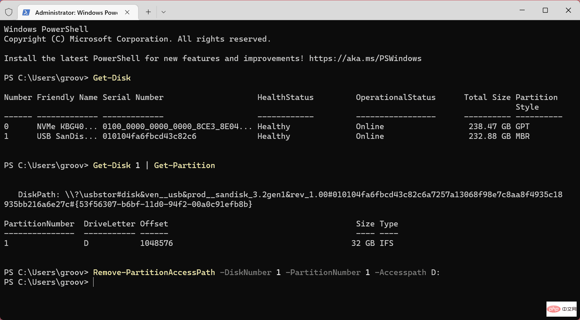580x320 pixels.
Task: Click the 'Serial Number' column header
Action: click(x=133, y=97)
